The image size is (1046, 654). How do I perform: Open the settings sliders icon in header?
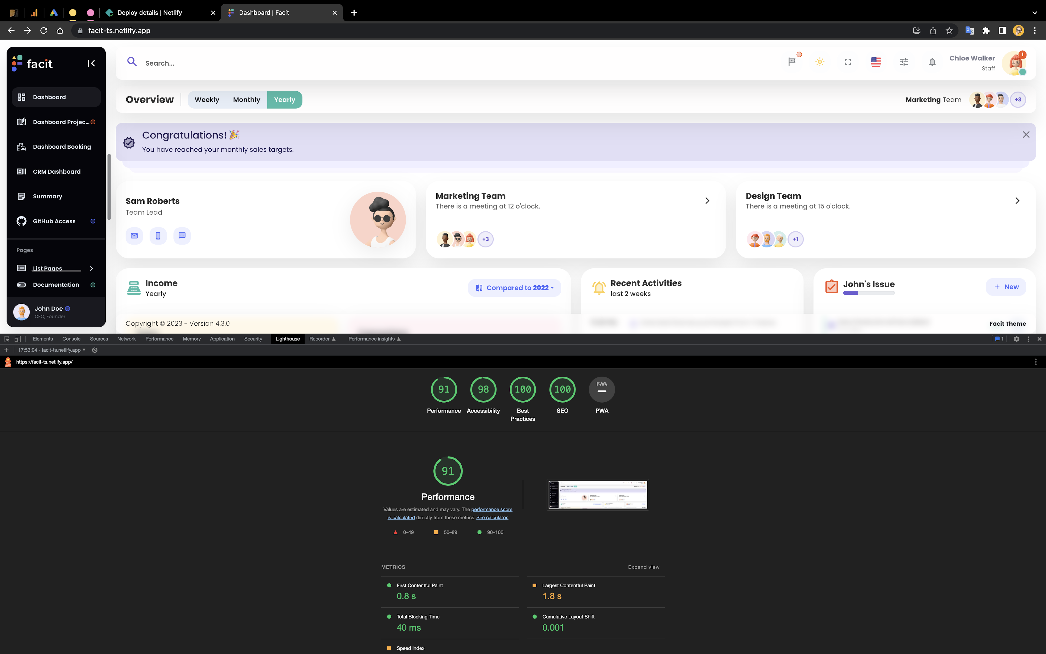[904, 62]
